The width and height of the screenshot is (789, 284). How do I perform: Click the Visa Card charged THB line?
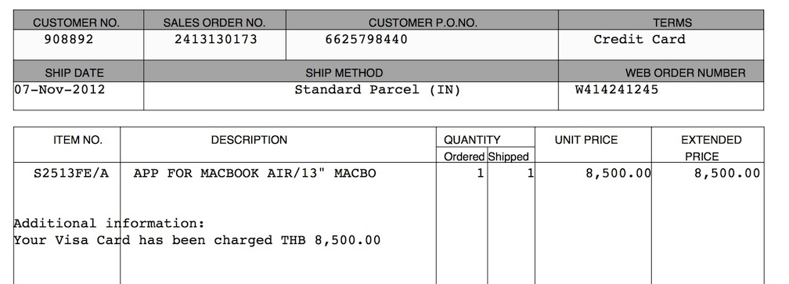196,240
